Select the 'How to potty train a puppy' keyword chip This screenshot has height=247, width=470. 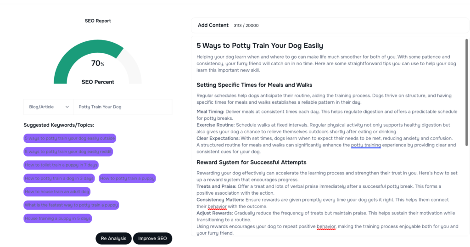click(x=127, y=178)
